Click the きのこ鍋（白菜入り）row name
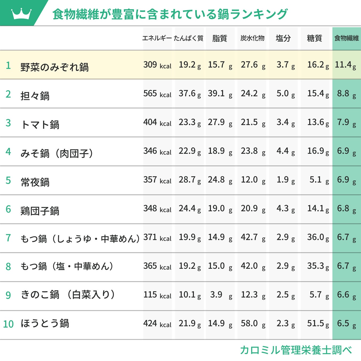361x361 pixels. click(68, 295)
